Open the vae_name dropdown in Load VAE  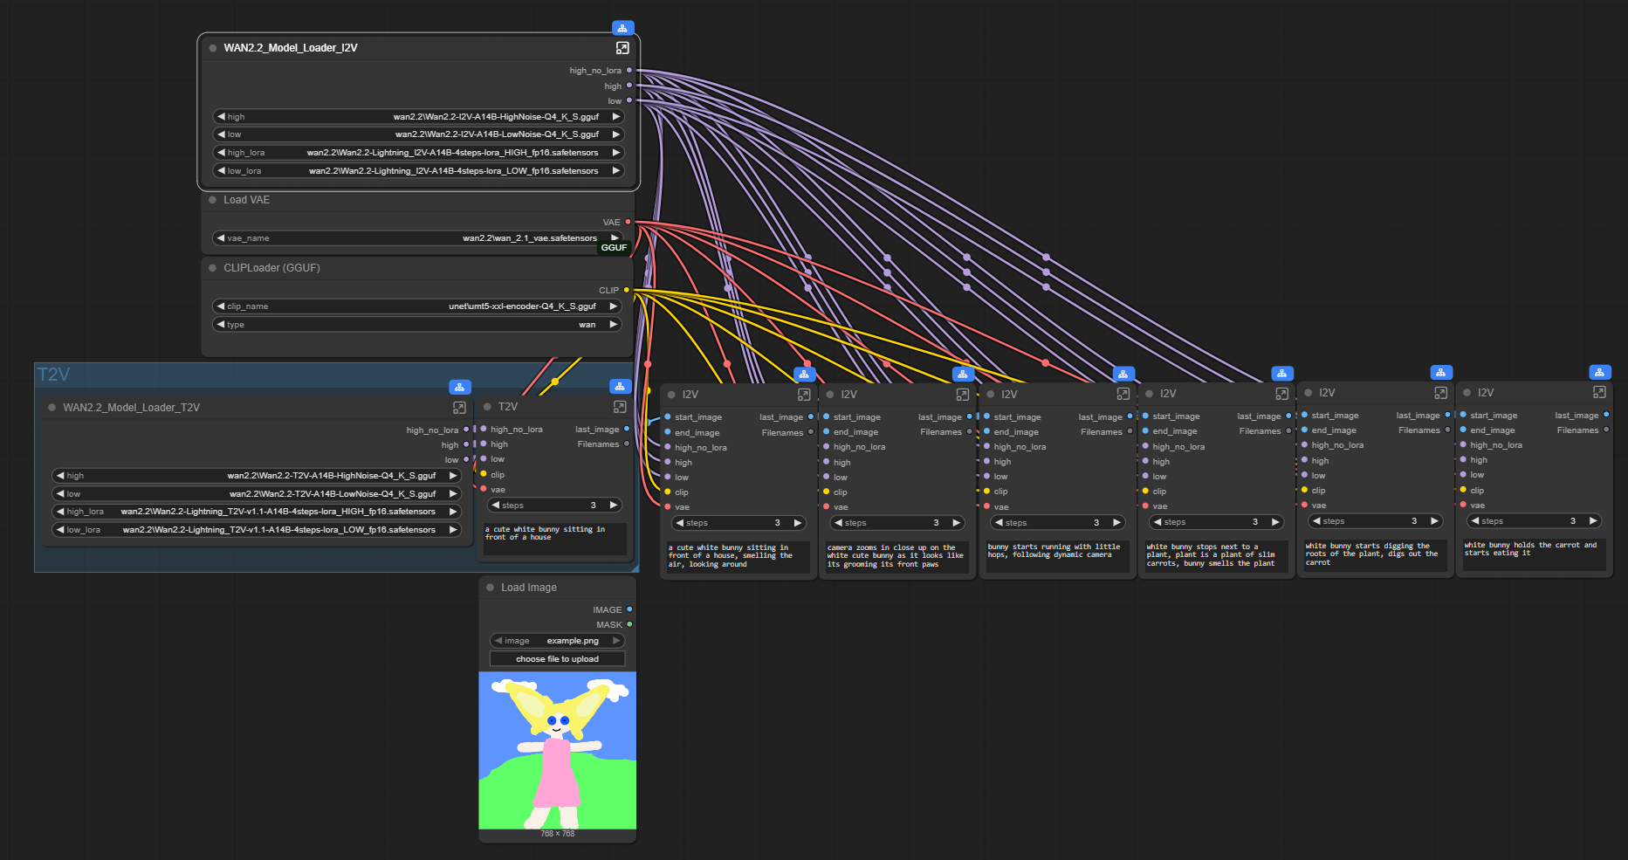coord(417,238)
